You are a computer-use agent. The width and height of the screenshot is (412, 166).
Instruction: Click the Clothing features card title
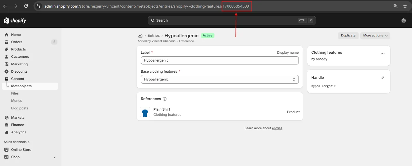pos(327,53)
